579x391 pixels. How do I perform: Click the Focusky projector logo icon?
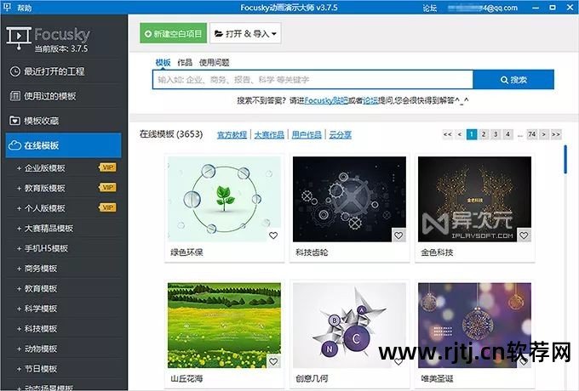19,38
